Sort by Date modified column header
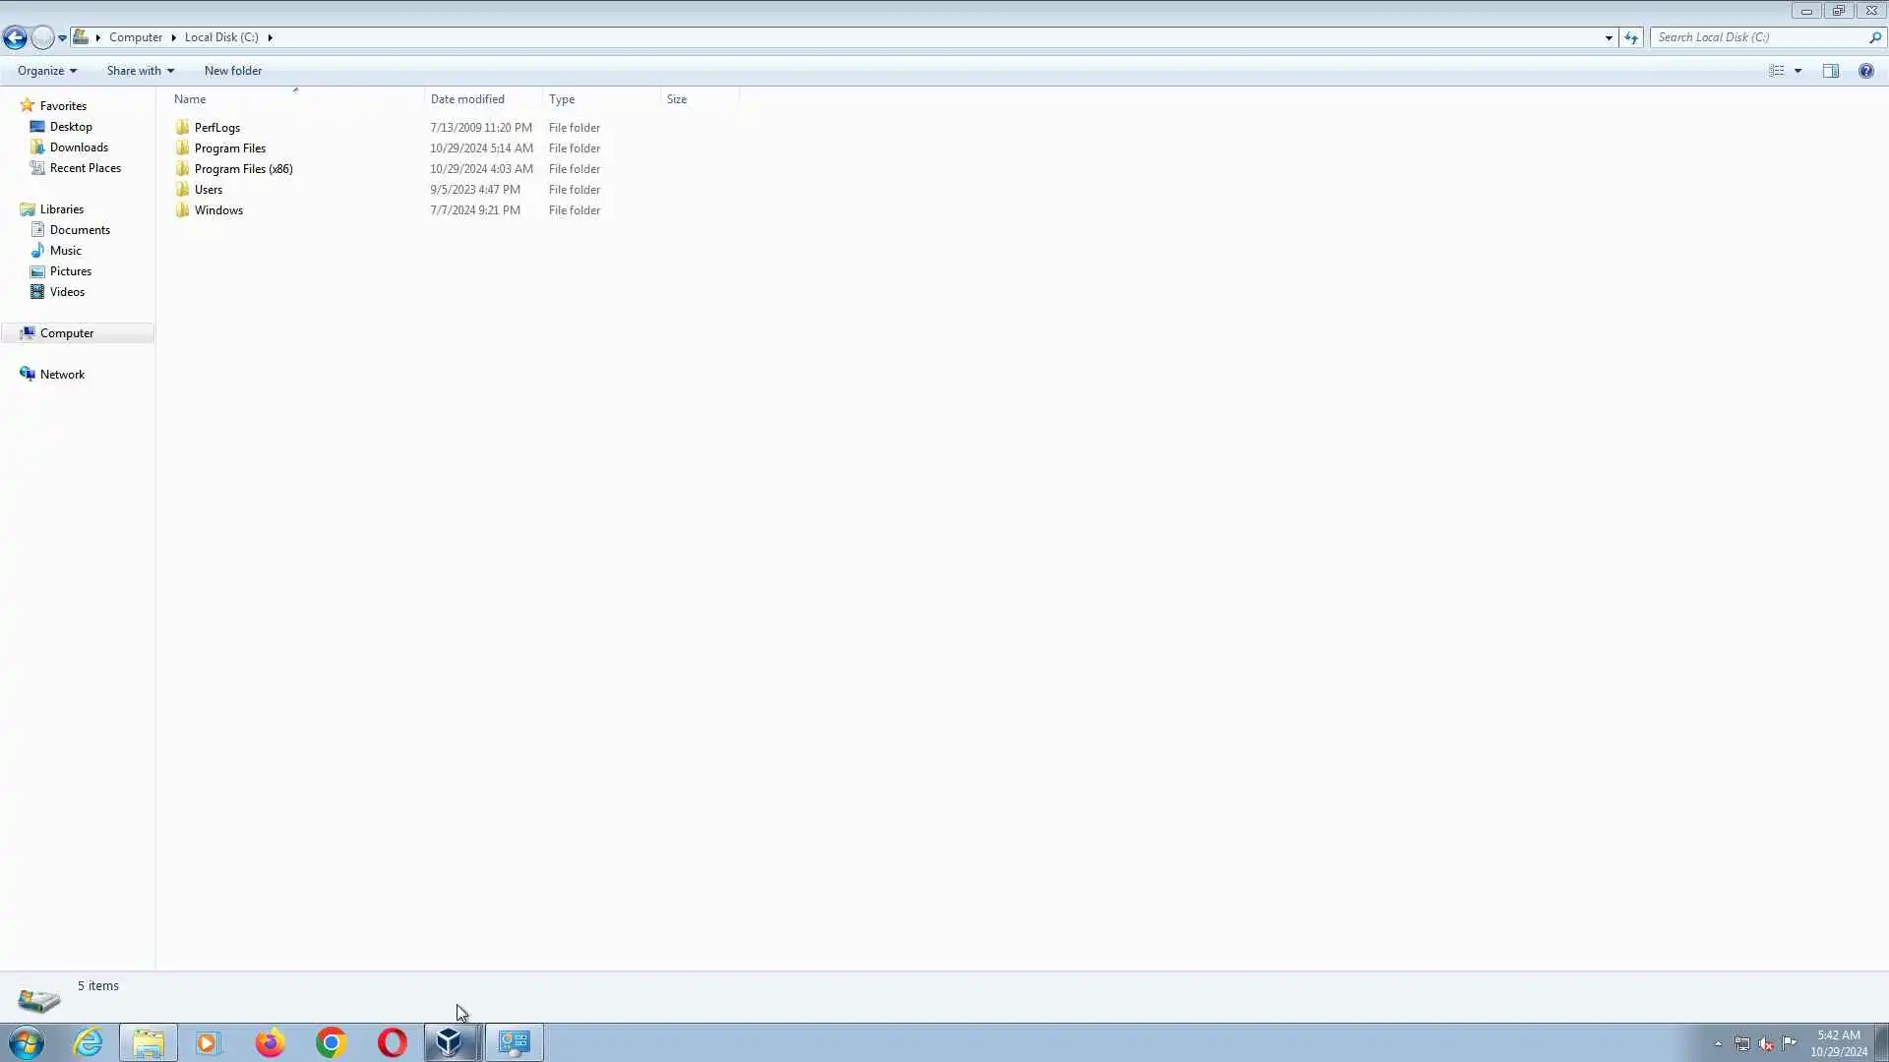 (467, 99)
